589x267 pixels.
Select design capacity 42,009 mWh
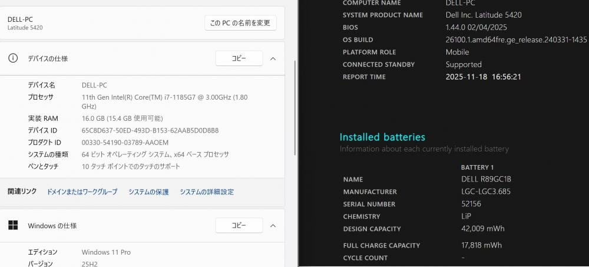point(483,229)
